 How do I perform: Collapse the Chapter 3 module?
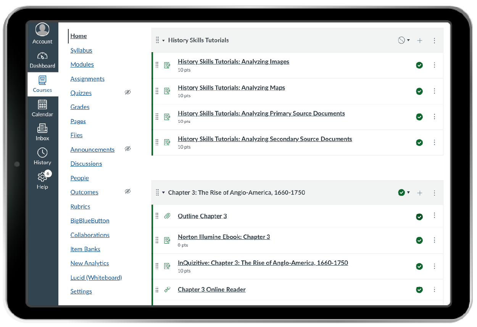pos(164,193)
